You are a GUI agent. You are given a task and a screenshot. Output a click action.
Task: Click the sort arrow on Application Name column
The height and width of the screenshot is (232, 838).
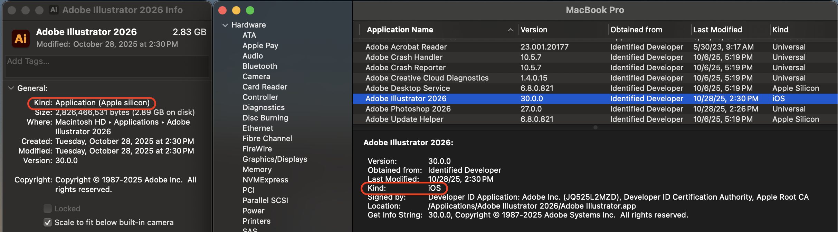point(510,30)
